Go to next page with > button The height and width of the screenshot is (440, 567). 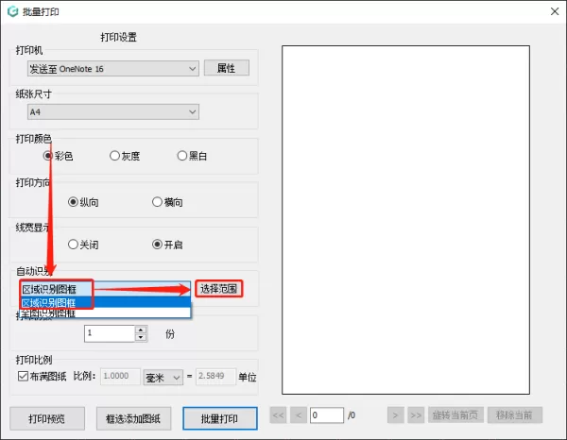[396, 415]
